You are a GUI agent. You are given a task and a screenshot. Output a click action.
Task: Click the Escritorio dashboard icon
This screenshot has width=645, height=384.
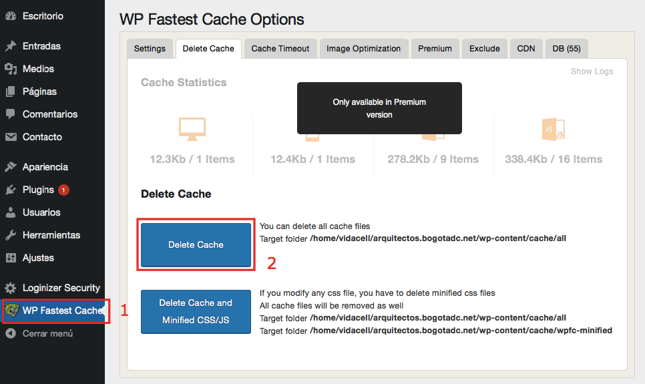tap(11, 15)
